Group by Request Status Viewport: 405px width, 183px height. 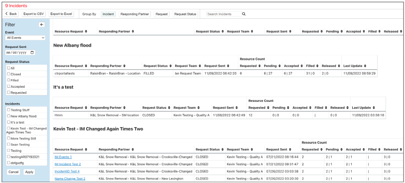tap(185, 14)
